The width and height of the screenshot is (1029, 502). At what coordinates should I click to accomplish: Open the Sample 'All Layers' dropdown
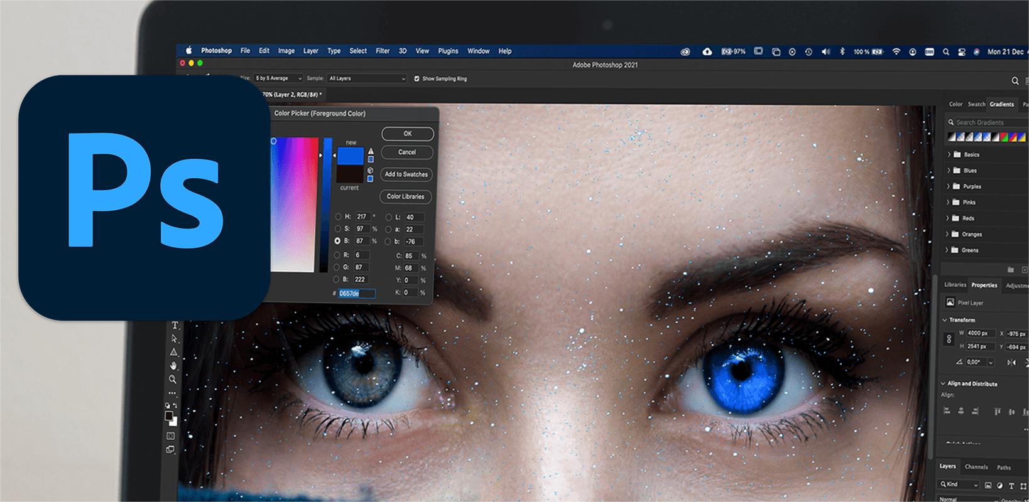[367, 78]
